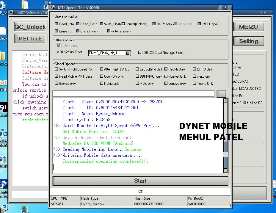Click the MTK Special Tool title bar icon

coord(53,7)
